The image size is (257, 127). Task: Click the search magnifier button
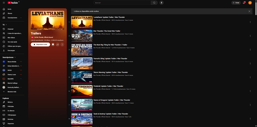pyautogui.click(x=154, y=3)
